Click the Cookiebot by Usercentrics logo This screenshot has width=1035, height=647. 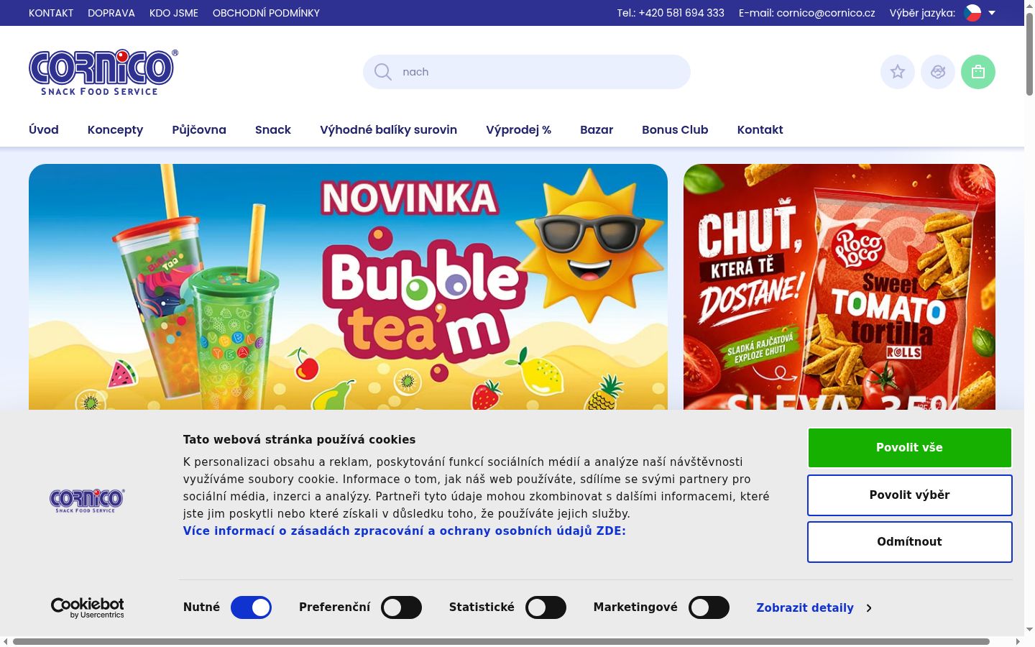coord(88,607)
